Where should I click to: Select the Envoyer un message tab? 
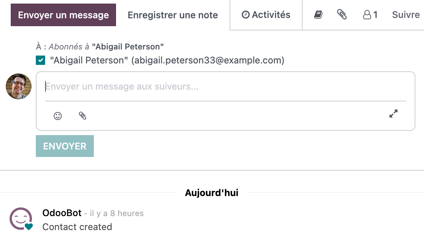[63, 15]
